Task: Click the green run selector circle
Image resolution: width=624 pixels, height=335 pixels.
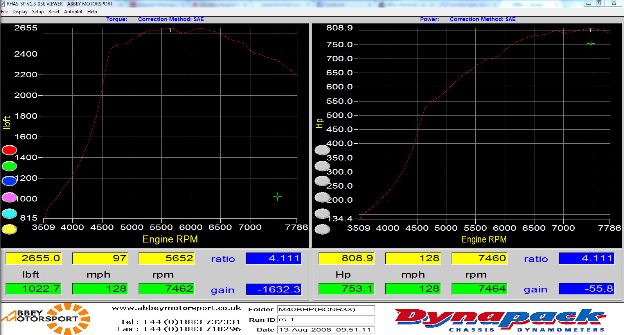Action: point(9,166)
